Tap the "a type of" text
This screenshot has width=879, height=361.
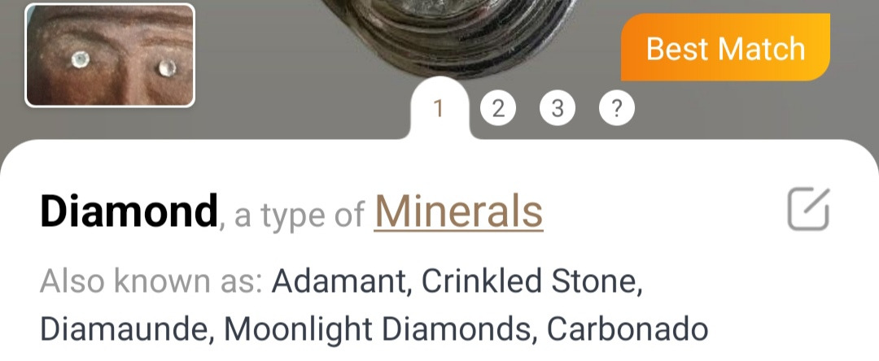point(300,215)
